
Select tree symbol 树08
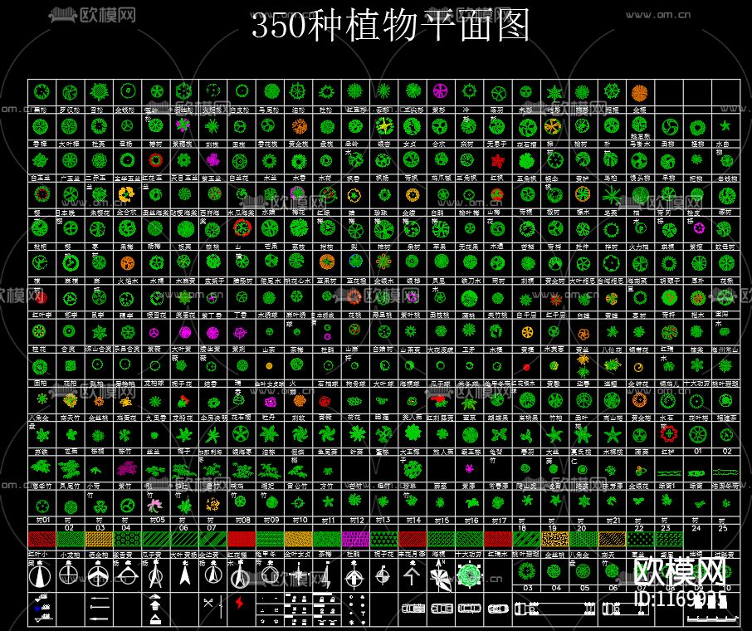240,502
